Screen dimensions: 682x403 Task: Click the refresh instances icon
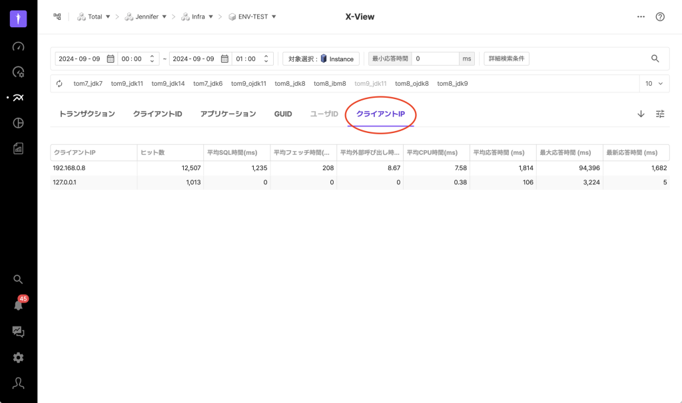59,84
